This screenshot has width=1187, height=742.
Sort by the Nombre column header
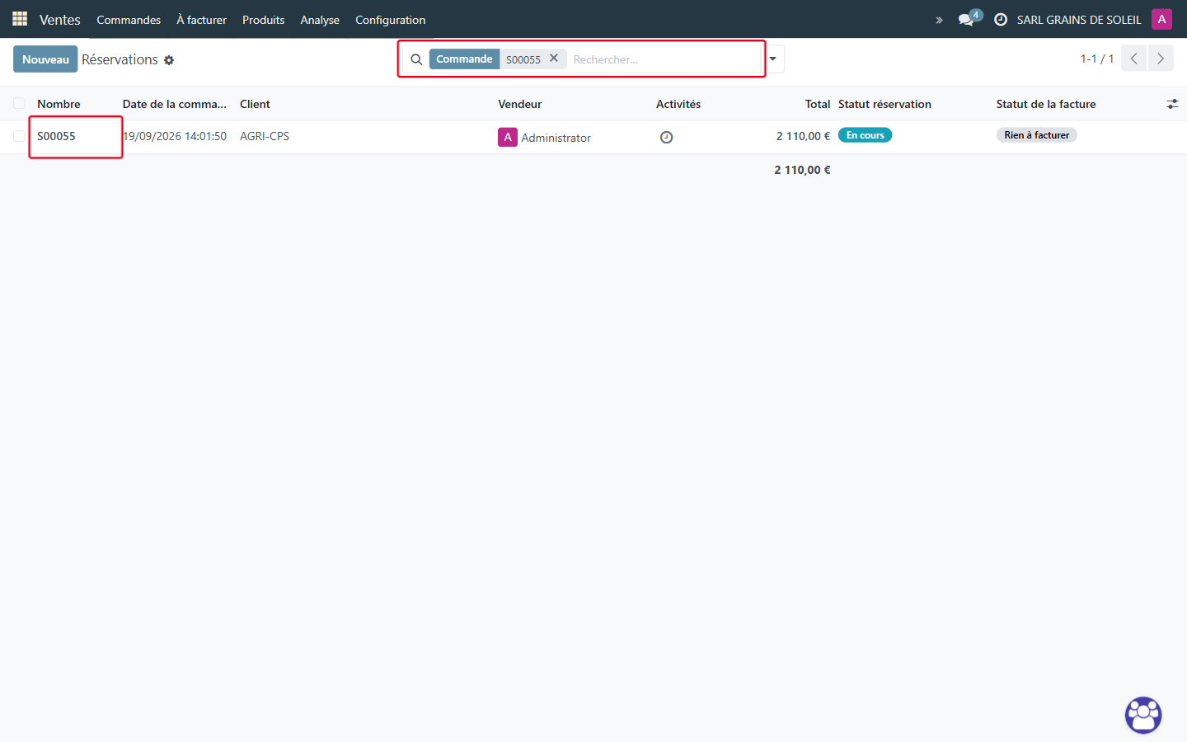point(59,104)
